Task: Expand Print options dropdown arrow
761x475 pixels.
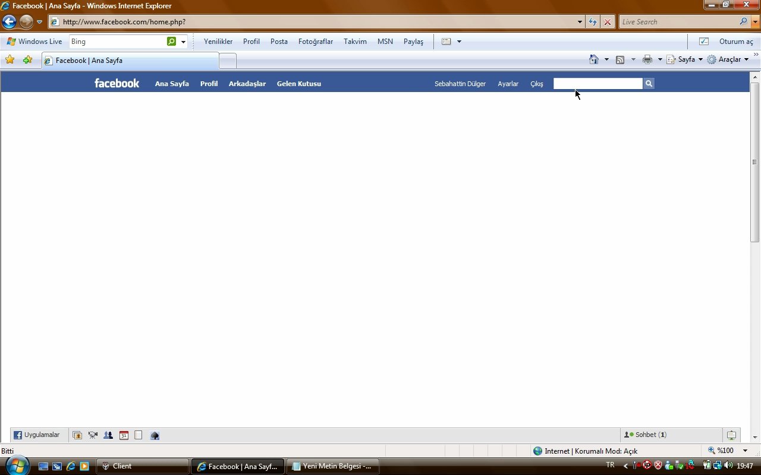Action: pyautogui.click(x=660, y=59)
